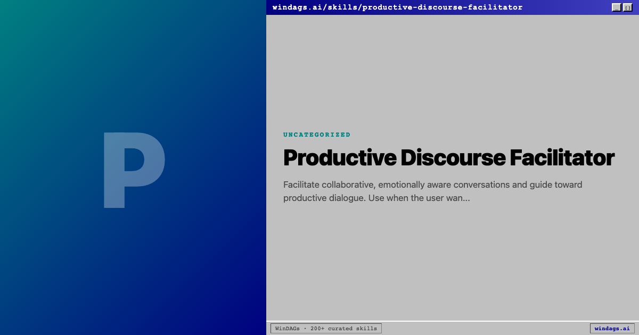This screenshot has height=335, width=639.
Task: Click "productive-discourse-facilitator" slug in the title bar
Action: tap(443, 7)
